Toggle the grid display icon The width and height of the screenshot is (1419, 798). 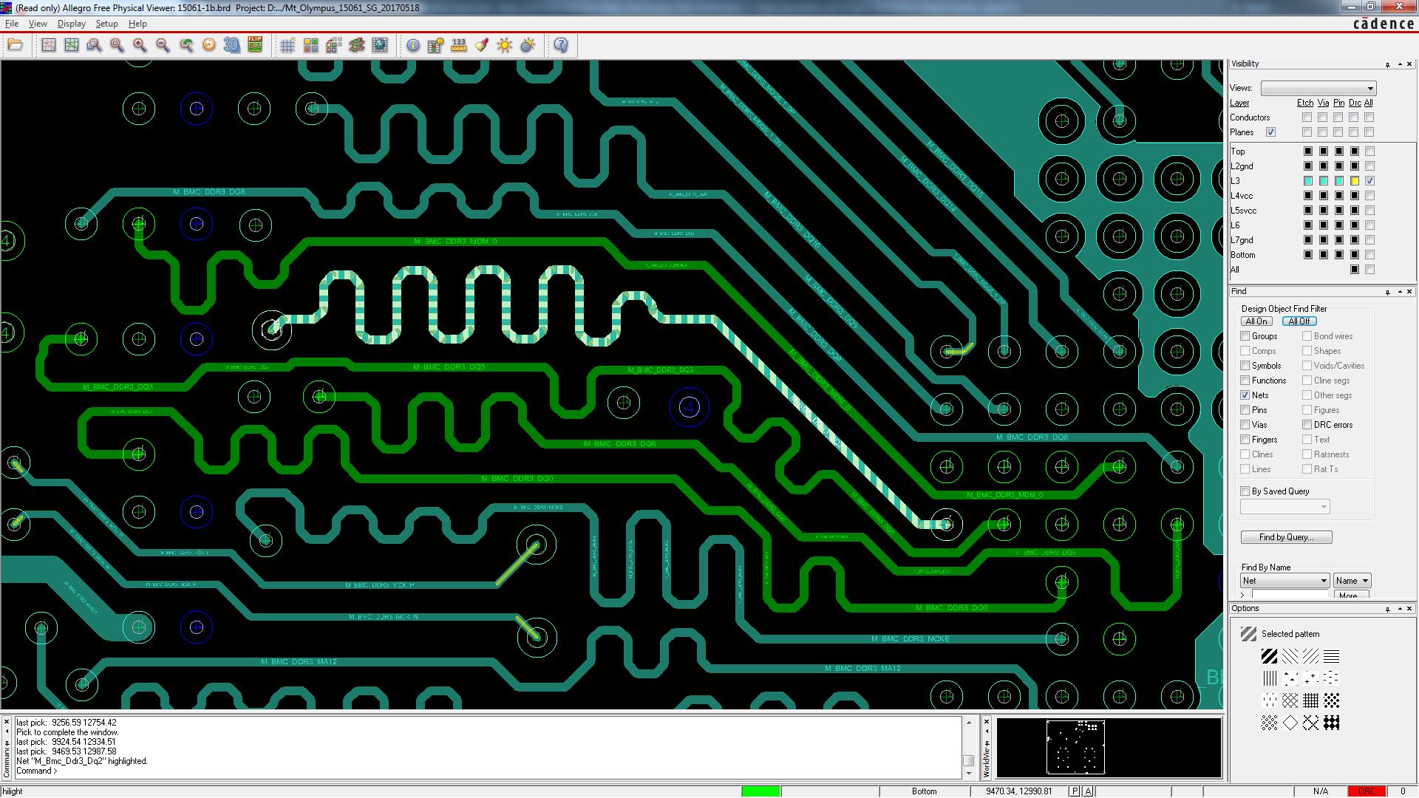(287, 46)
